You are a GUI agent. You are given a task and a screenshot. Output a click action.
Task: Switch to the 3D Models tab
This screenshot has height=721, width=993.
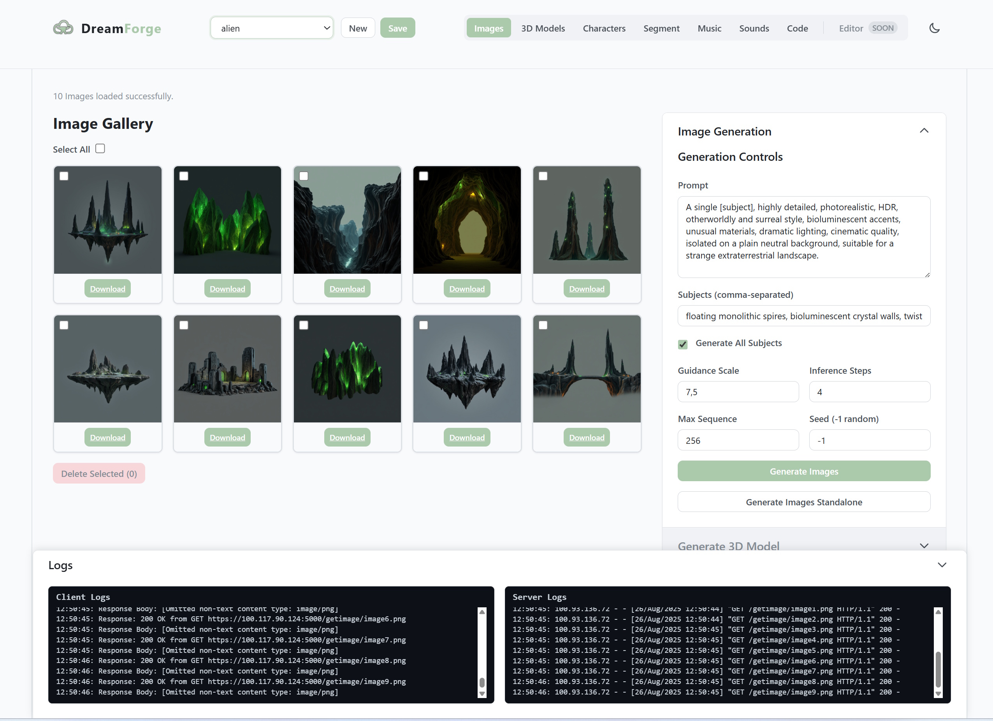tap(543, 28)
